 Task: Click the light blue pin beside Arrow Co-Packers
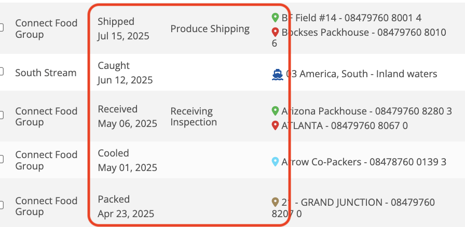275,162
